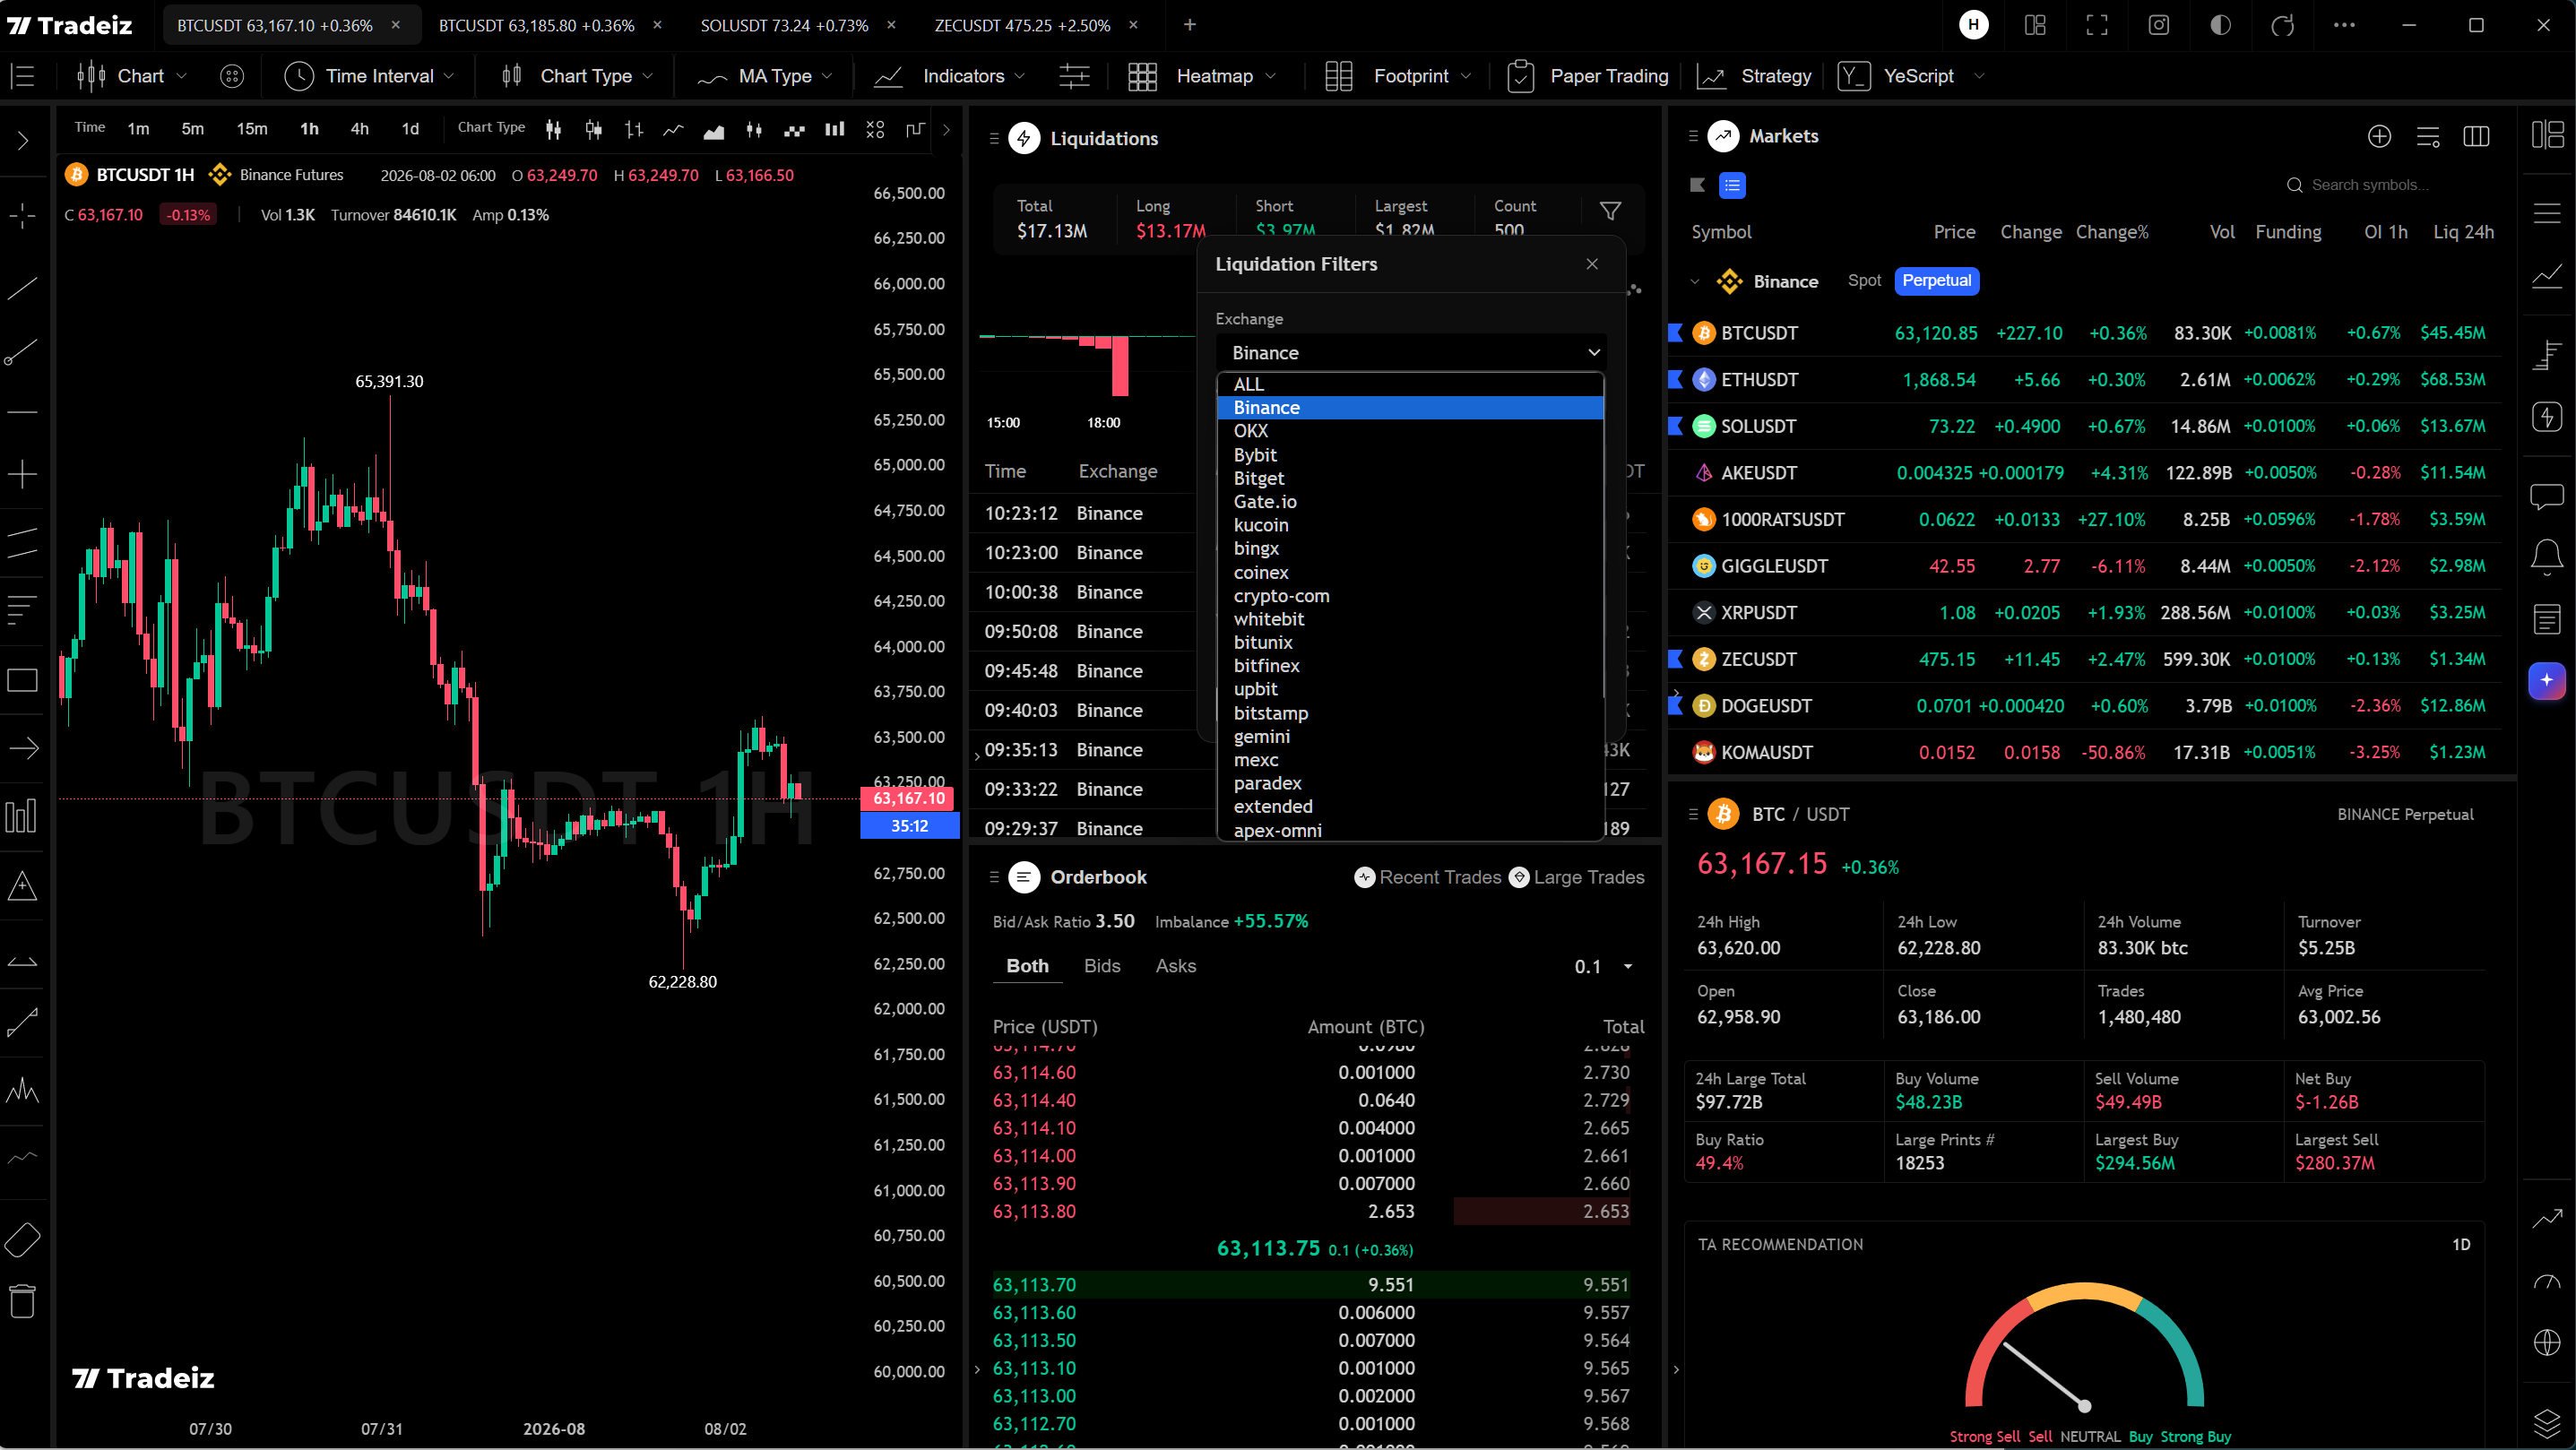
Task: Toggle dark/light theme icon
Action: [2220, 25]
